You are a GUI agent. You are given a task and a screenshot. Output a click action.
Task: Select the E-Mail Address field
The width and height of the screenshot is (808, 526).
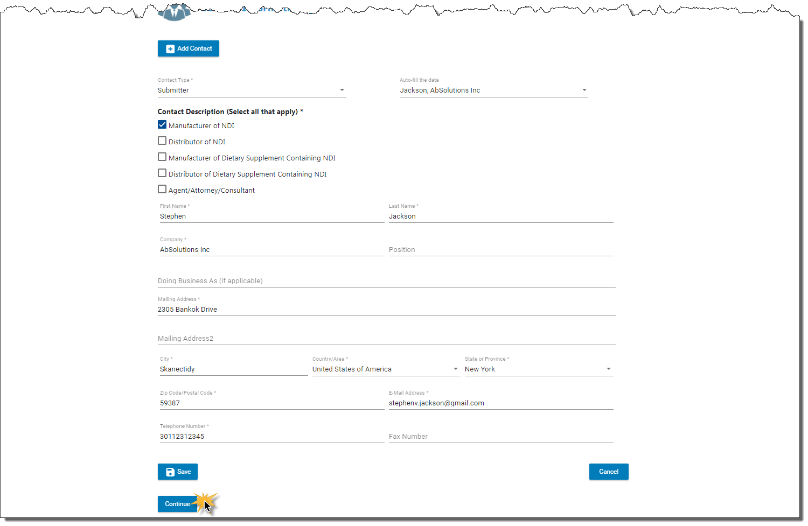tap(500, 403)
